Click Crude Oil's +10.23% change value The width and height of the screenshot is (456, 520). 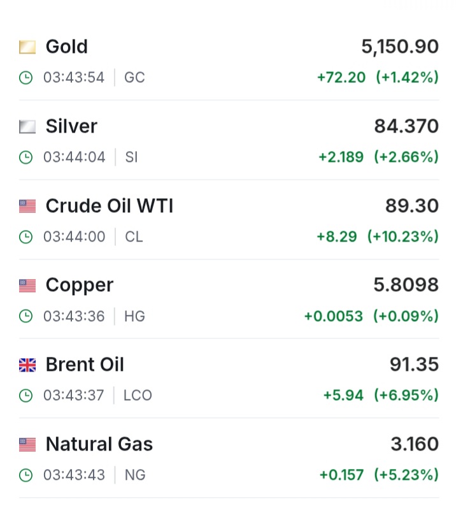pyautogui.click(x=403, y=237)
